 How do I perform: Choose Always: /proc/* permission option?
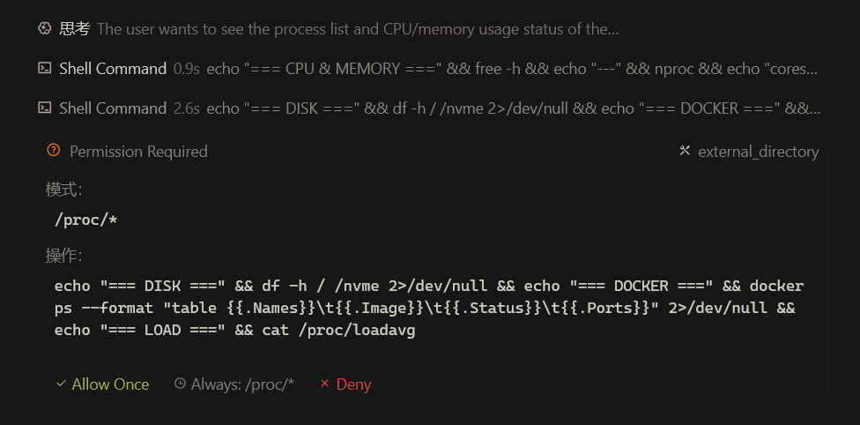click(234, 384)
